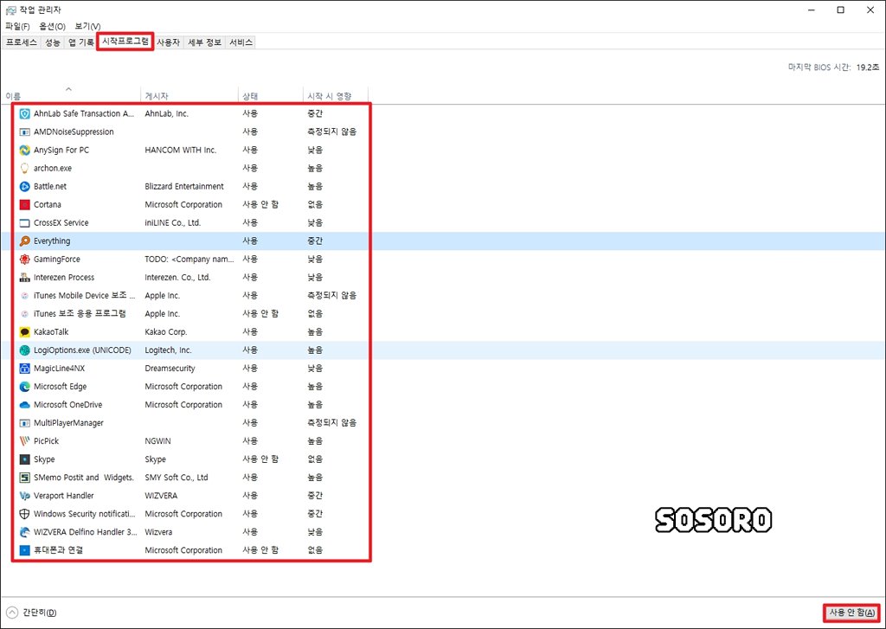Click the HANCOM WITH Inc. publisher cell
This screenshot has width=886, height=629.
point(181,150)
